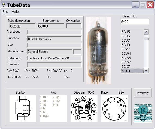The image size is (155, 129).
Task: Click the B9A base diagram image
Action: tap(115, 109)
